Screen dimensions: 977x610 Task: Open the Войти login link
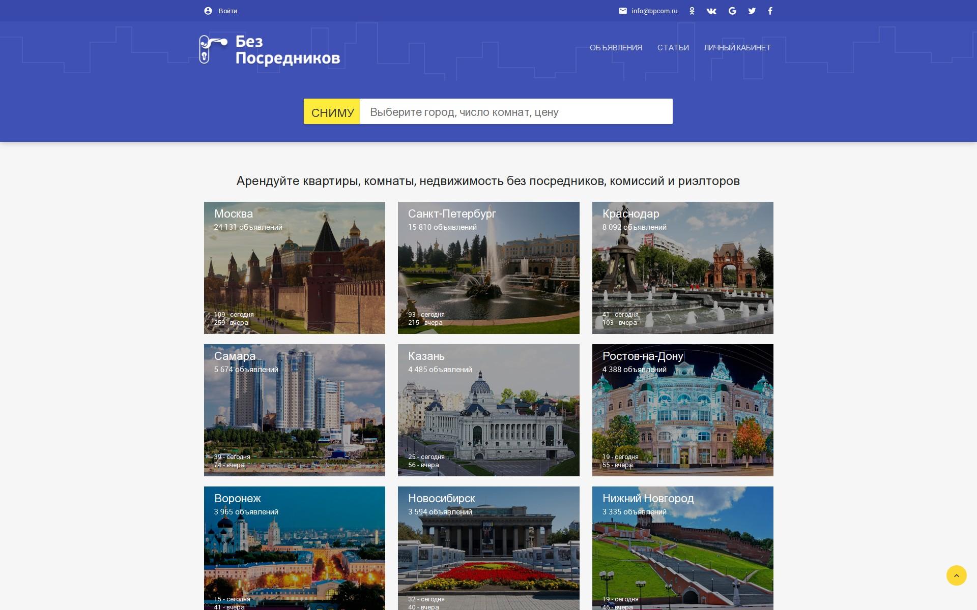click(x=227, y=11)
